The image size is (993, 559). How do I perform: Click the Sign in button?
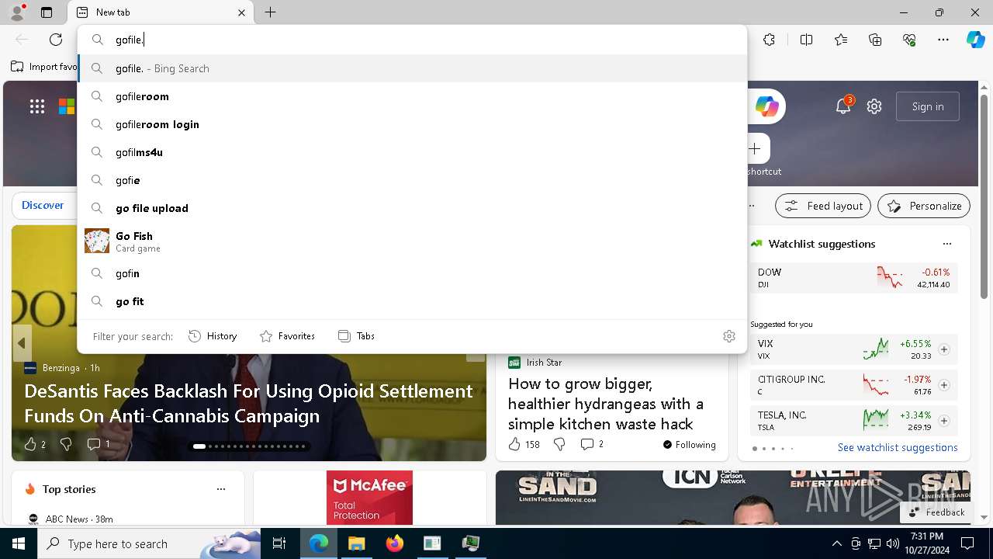(x=928, y=106)
